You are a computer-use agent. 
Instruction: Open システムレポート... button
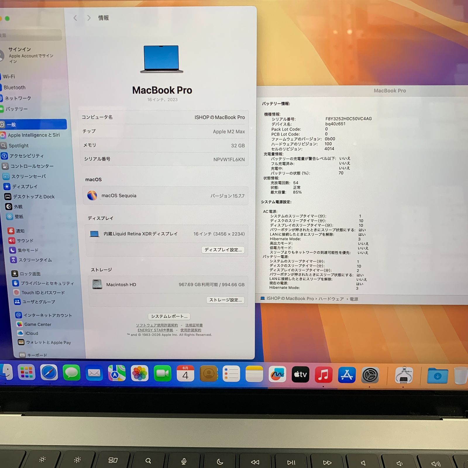(x=169, y=316)
